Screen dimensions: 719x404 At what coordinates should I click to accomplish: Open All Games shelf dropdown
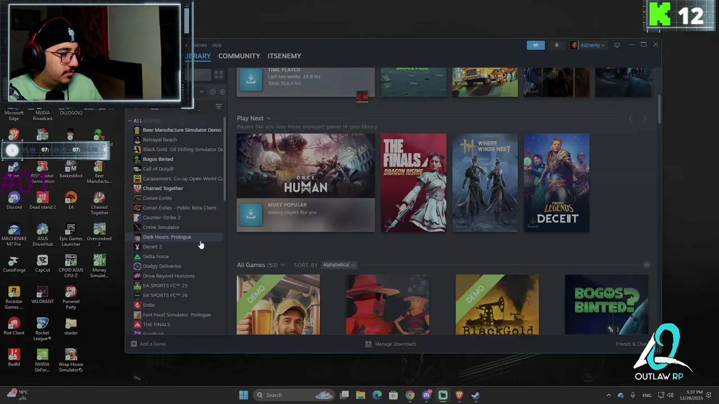[283, 265]
